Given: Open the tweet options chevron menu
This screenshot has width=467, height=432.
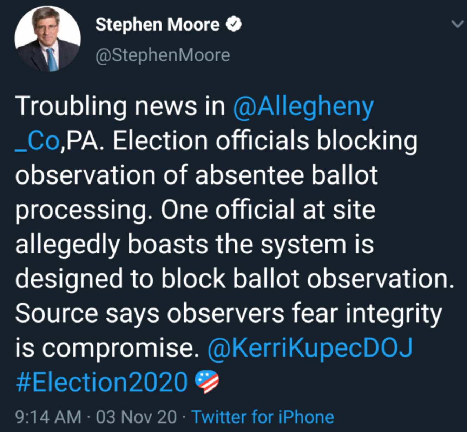Looking at the screenshot, I should point(457,24).
